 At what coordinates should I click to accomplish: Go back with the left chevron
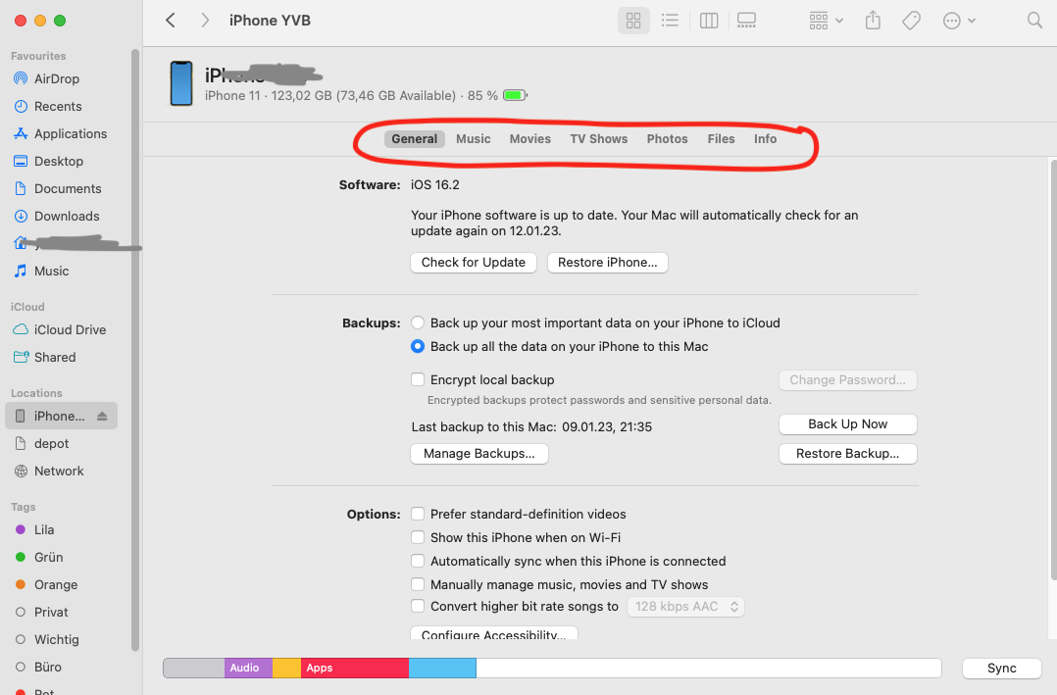pyautogui.click(x=171, y=21)
